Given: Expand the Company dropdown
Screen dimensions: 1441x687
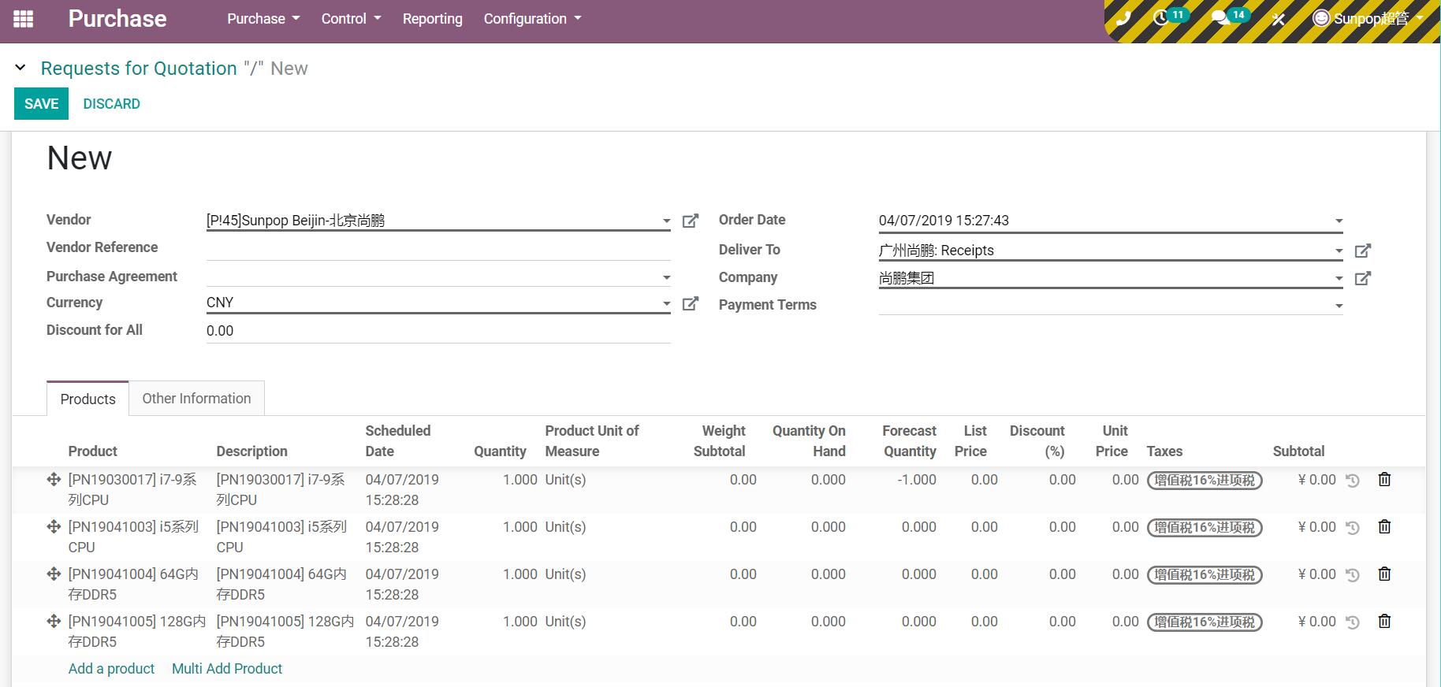Looking at the screenshot, I should coord(1339,279).
